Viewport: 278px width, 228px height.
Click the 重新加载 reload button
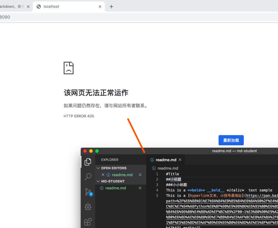coord(231,140)
